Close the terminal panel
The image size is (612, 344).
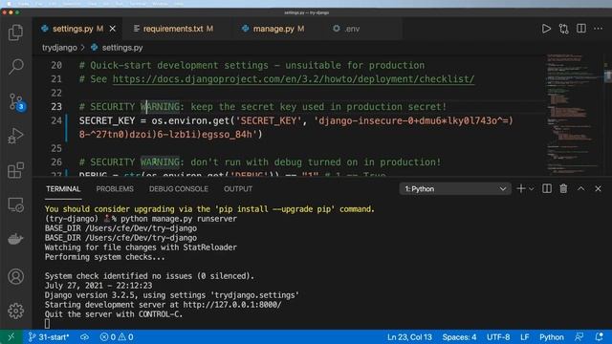tap(598, 189)
